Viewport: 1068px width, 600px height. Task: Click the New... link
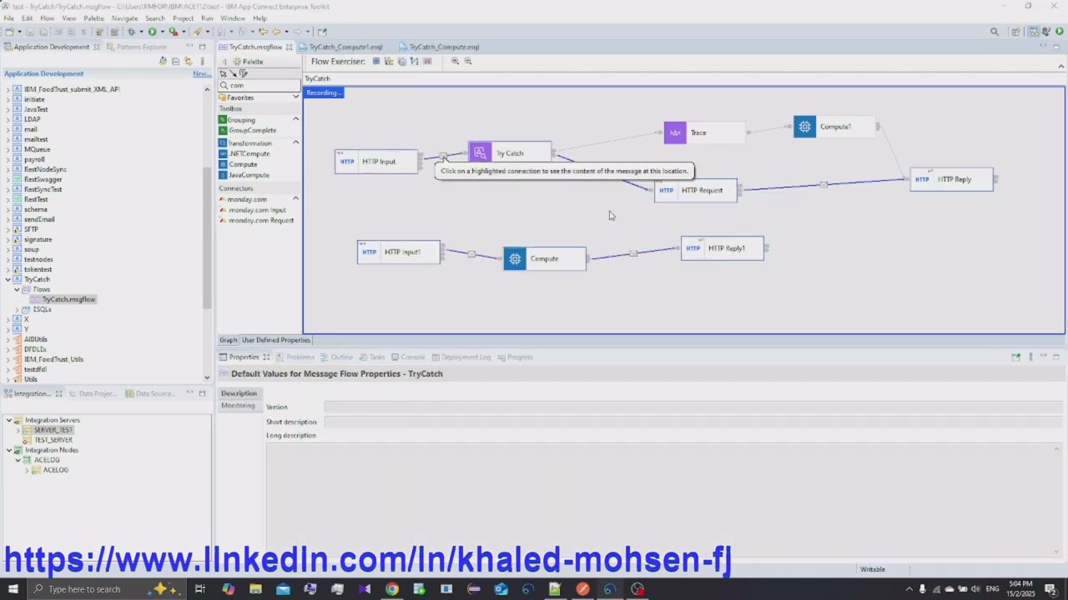coord(201,73)
